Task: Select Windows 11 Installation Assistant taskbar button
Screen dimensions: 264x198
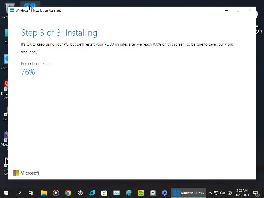Action: pyautogui.click(x=188, y=193)
